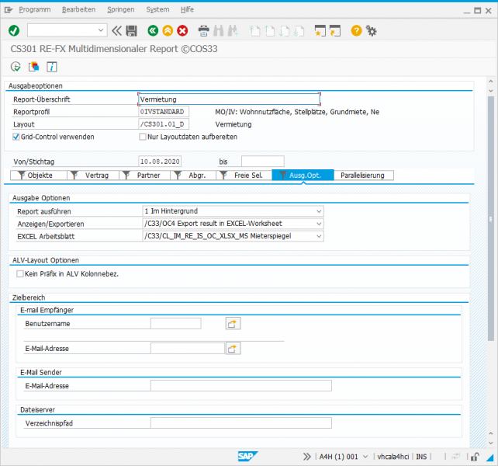Image resolution: width=498 pixels, height=466 pixels.
Task: Click the Save diskette icon
Action: click(131, 30)
